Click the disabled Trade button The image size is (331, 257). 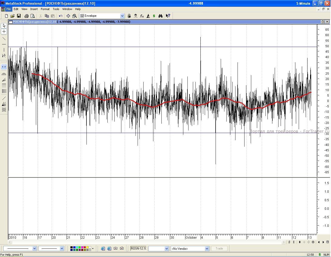(x=219, y=248)
